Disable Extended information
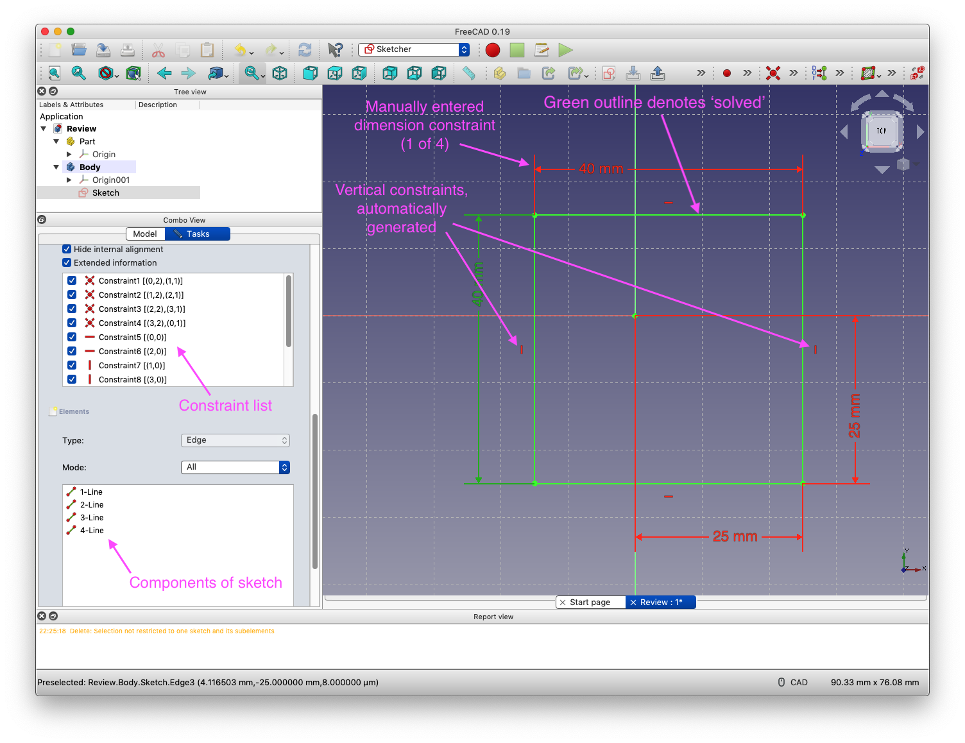This screenshot has width=965, height=743. 67,262
